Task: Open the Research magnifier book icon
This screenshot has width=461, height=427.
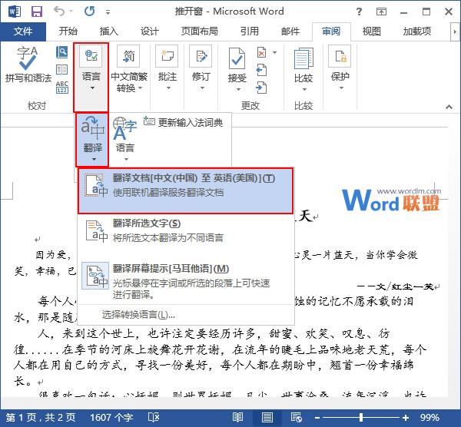Action: point(61,52)
